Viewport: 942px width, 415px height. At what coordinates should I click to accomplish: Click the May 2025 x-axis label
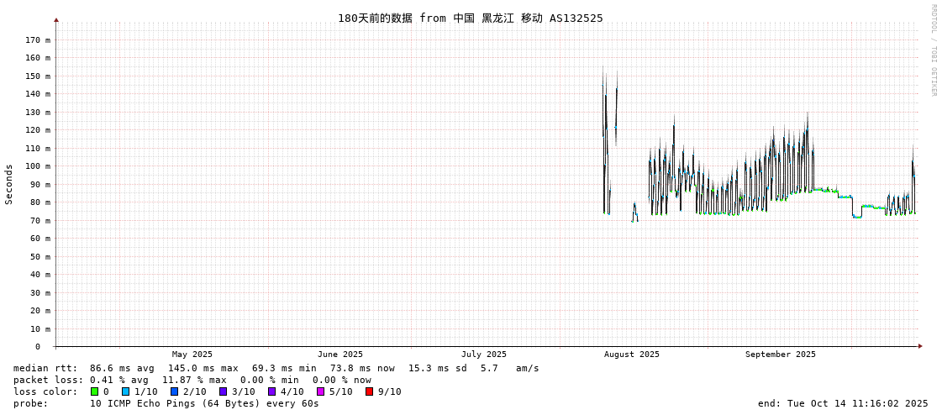point(192,355)
